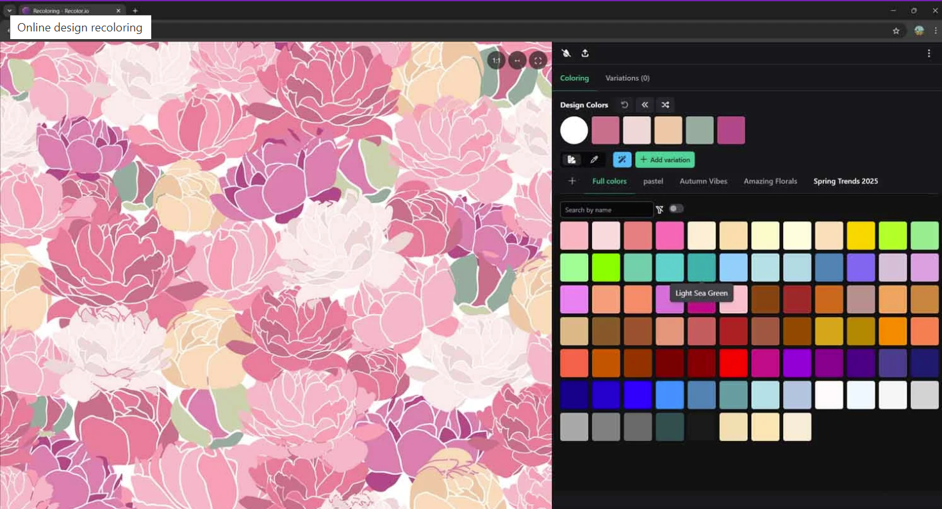
Task: Open the three-dot options menu
Action: 929,53
